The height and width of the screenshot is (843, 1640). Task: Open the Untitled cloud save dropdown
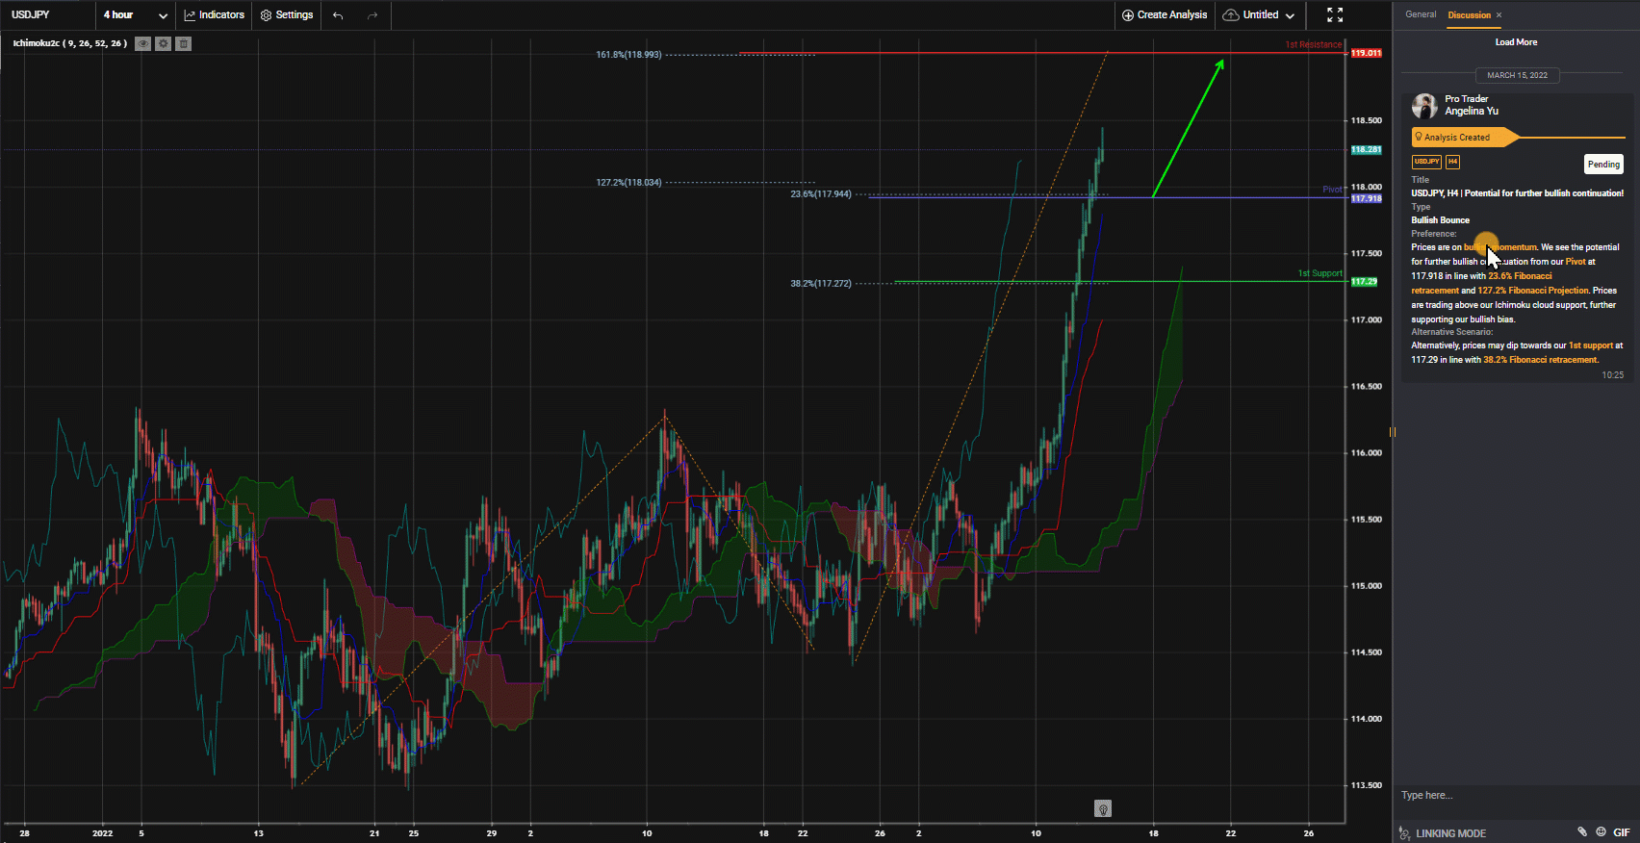click(1259, 14)
